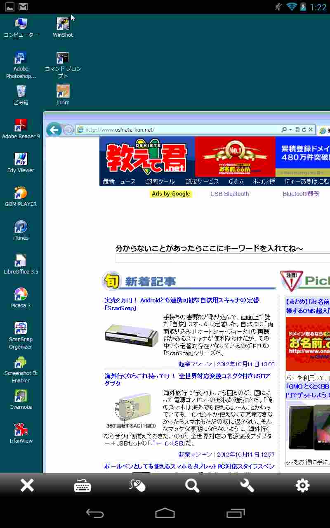330x528 pixels.
Task: Click the red お名前.com sidebar ad
Action: coord(308,343)
